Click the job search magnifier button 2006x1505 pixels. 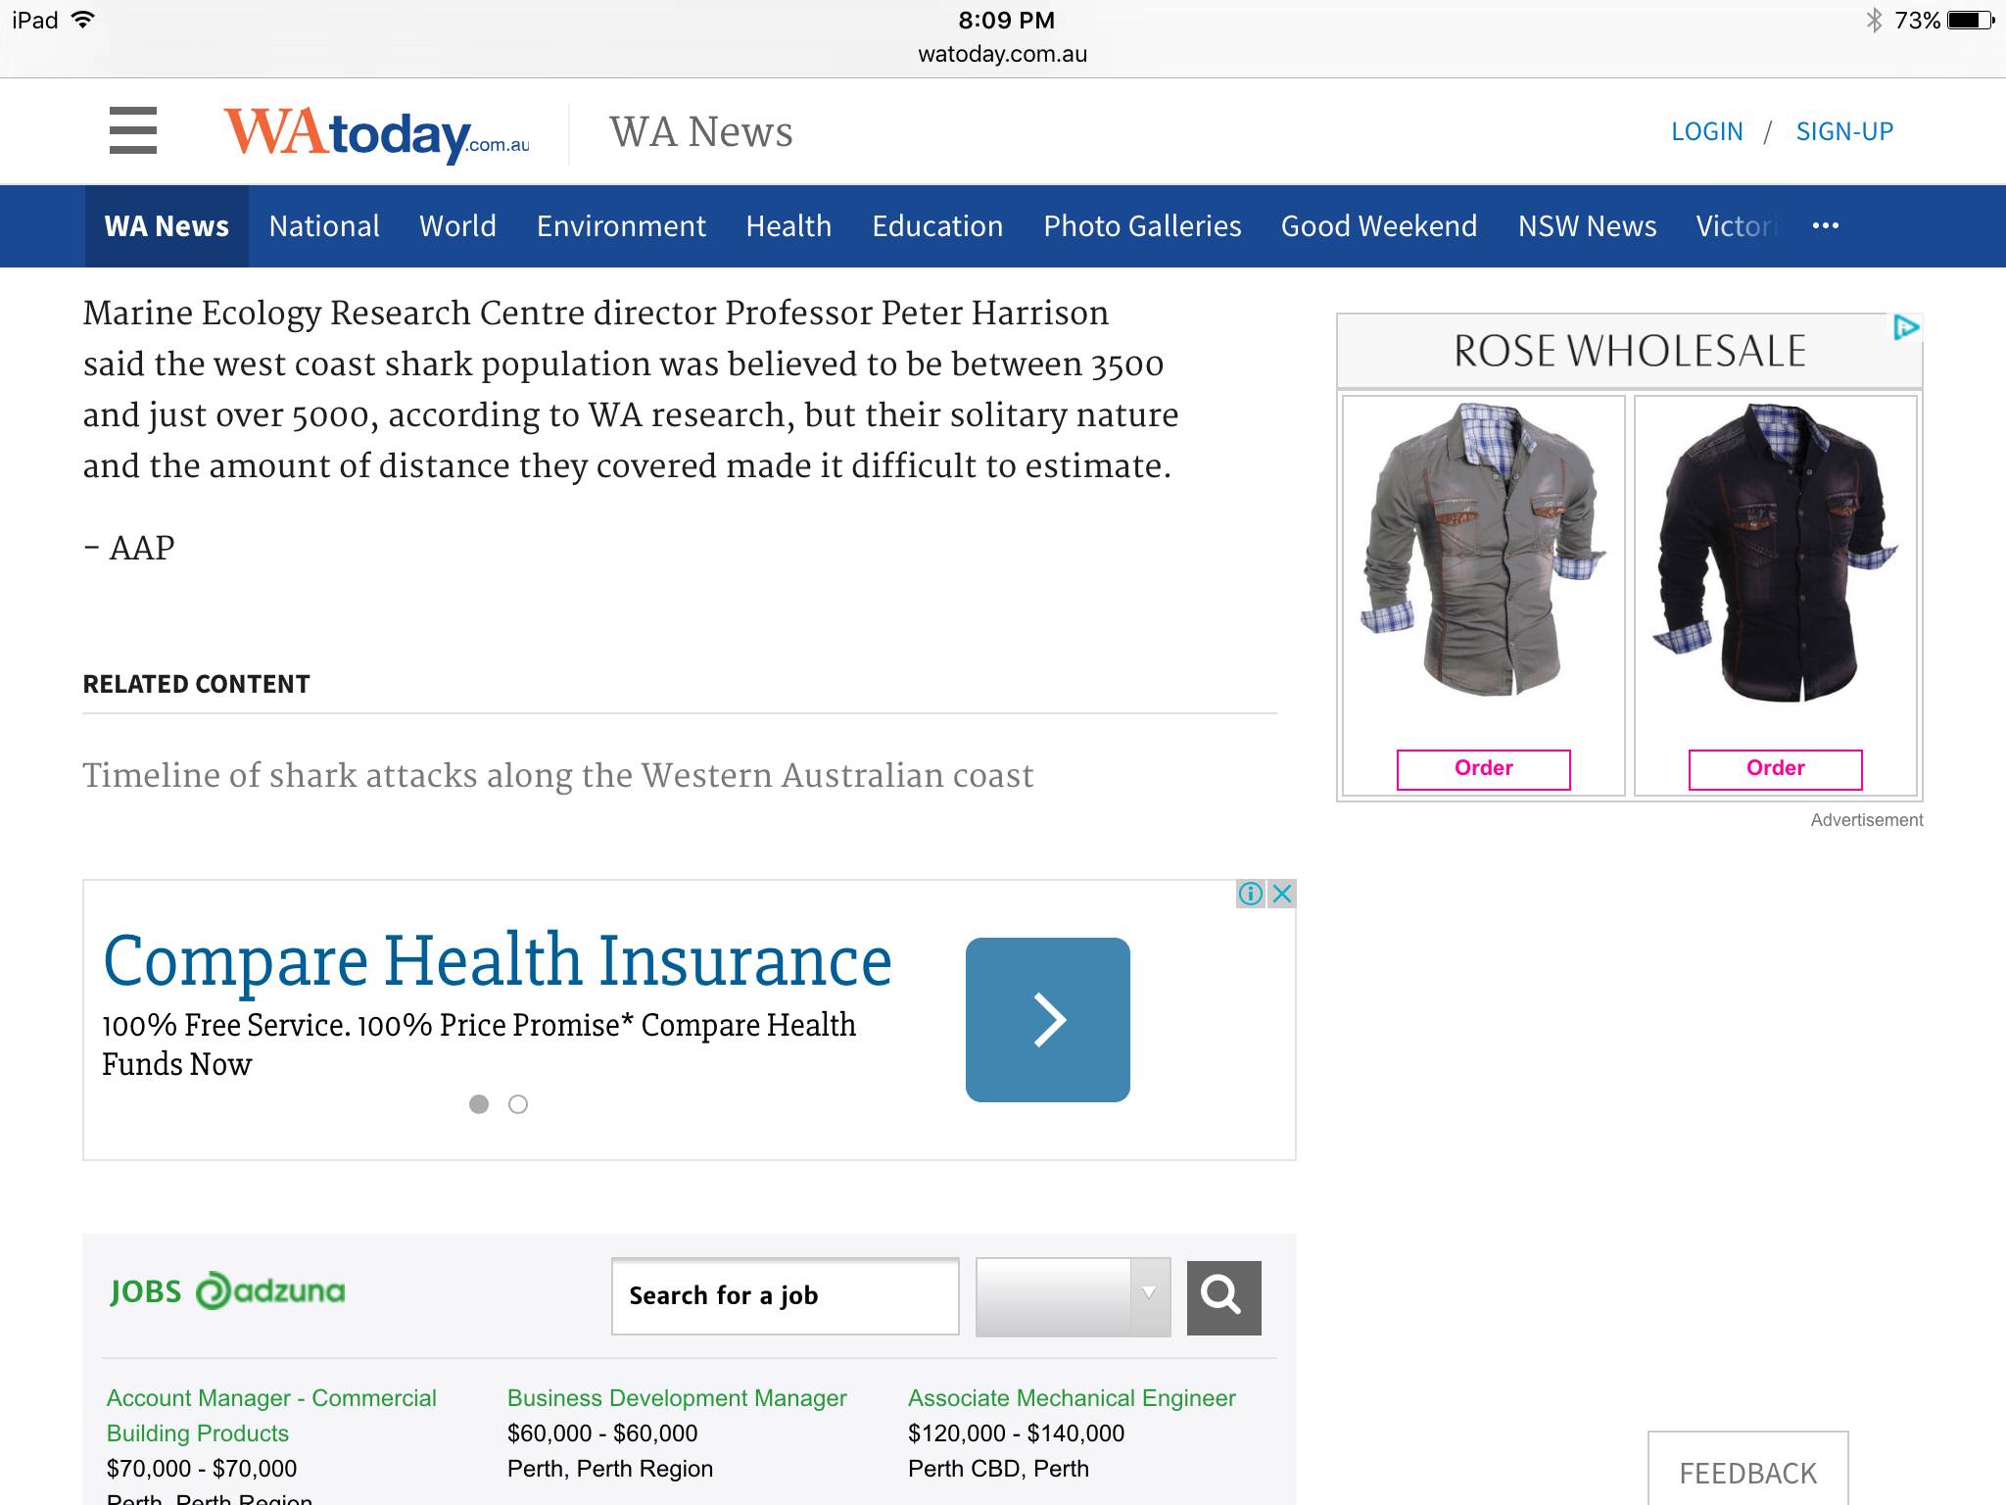tap(1223, 1297)
